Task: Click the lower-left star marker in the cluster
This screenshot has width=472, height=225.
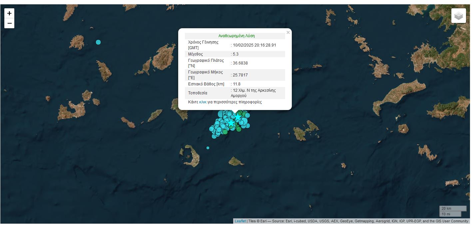Action: (231, 123)
